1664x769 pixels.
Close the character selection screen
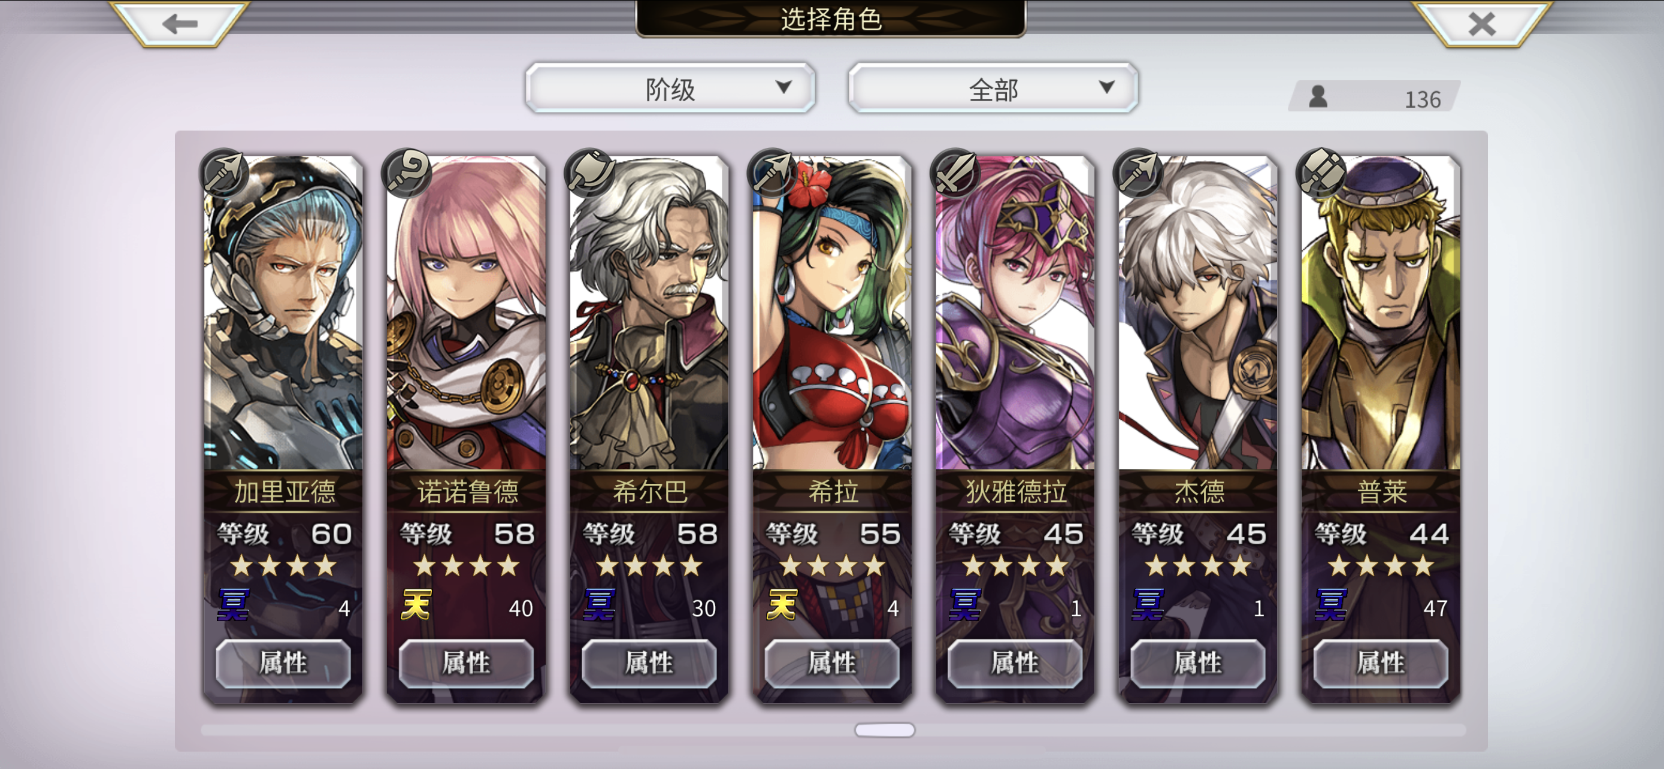pos(1481,24)
